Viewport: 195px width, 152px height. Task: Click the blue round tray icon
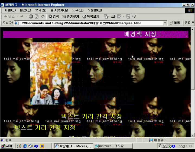coord(173,146)
